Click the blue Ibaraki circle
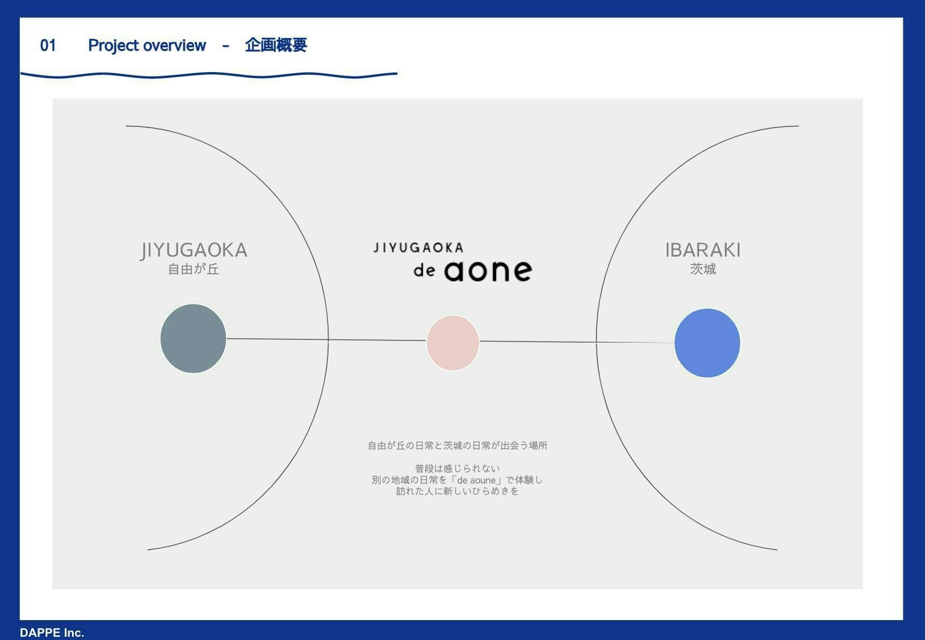 (707, 343)
